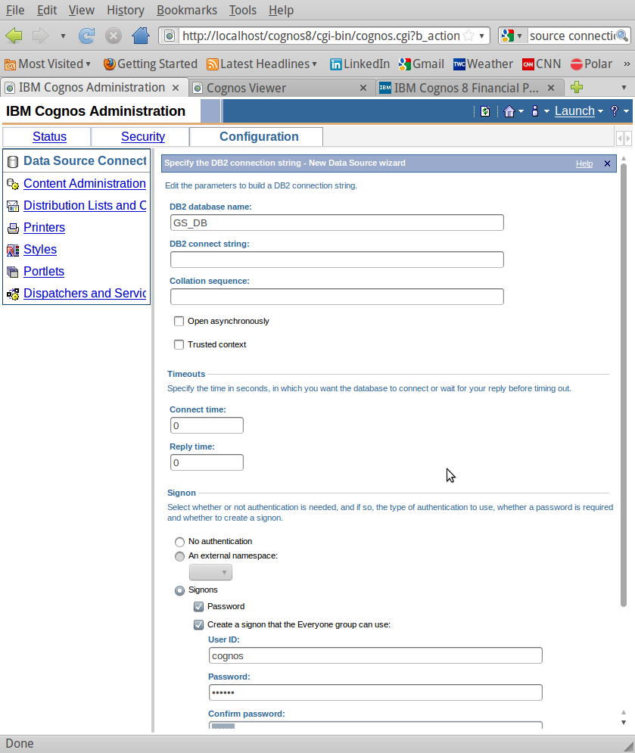Expand the Latest Headlines feed
This screenshot has height=753, width=635.
point(262,64)
